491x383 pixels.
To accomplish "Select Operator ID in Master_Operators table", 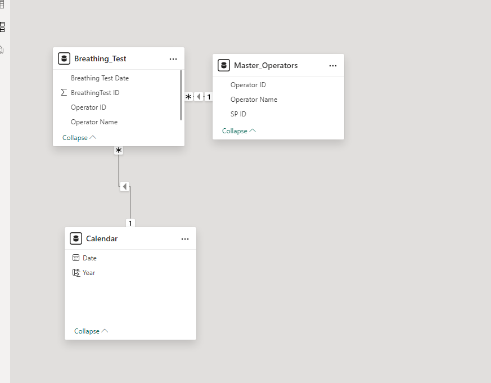I will 248,85.
